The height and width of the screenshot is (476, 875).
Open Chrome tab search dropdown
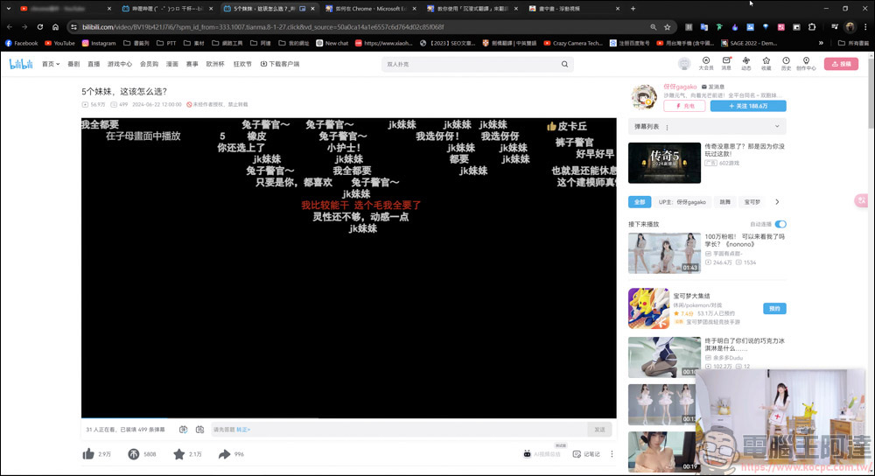coord(9,9)
